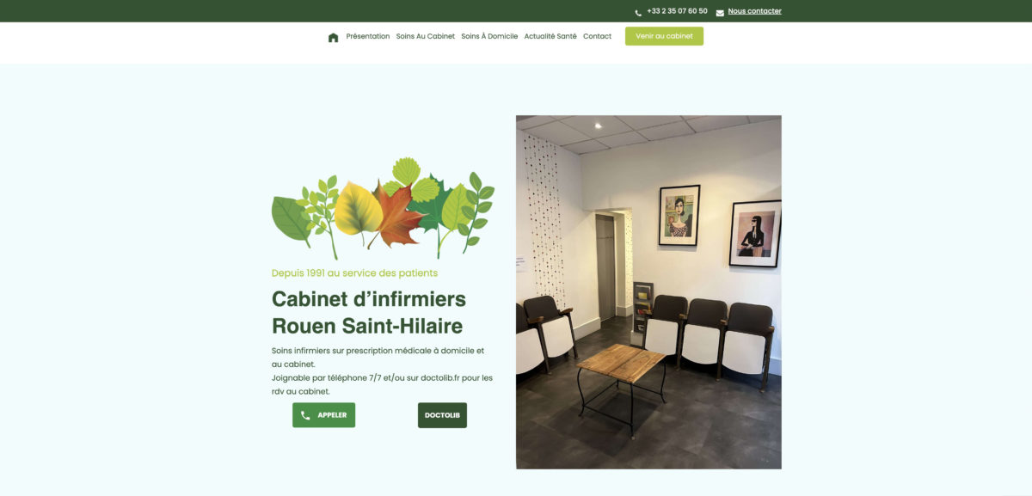This screenshot has width=1032, height=496.
Task: Click the APPELER button text
Action: pyautogui.click(x=332, y=415)
